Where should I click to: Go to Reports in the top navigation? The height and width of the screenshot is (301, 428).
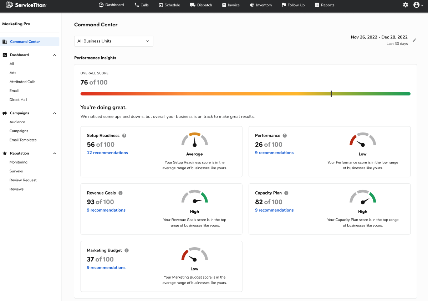pos(325,5)
